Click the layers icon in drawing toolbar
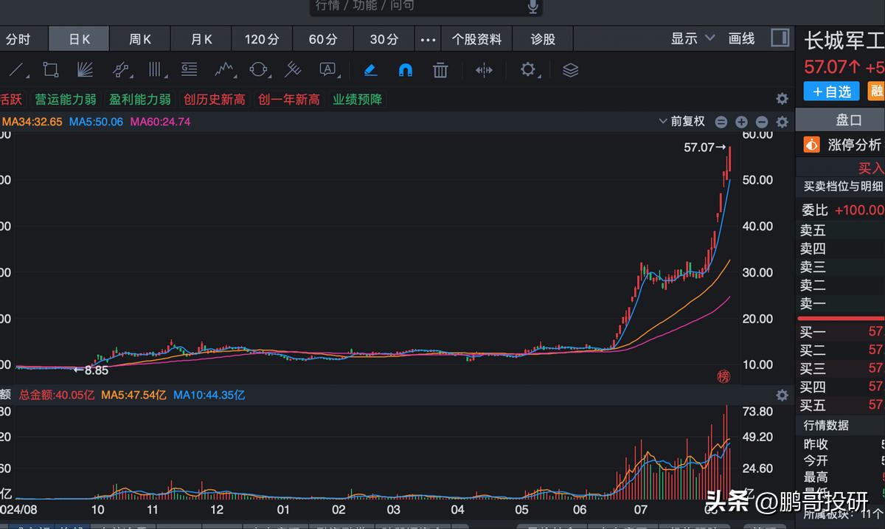This screenshot has width=885, height=529. tap(569, 69)
